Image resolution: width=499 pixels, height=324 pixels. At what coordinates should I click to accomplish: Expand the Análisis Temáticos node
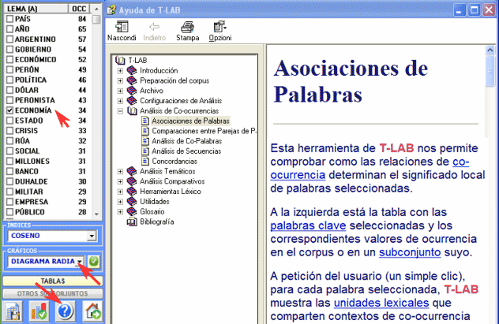[x=120, y=172]
